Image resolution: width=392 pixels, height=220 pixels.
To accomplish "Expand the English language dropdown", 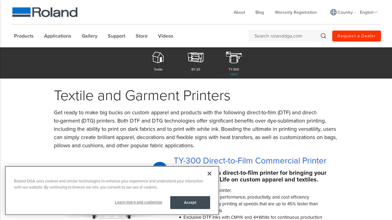I will 368,12.
